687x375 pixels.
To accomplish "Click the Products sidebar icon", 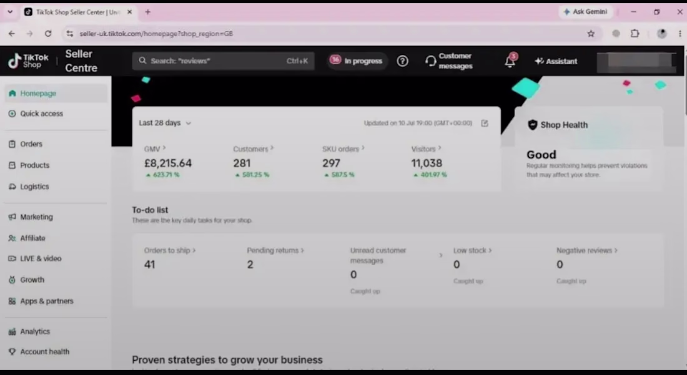I will 12,165.
